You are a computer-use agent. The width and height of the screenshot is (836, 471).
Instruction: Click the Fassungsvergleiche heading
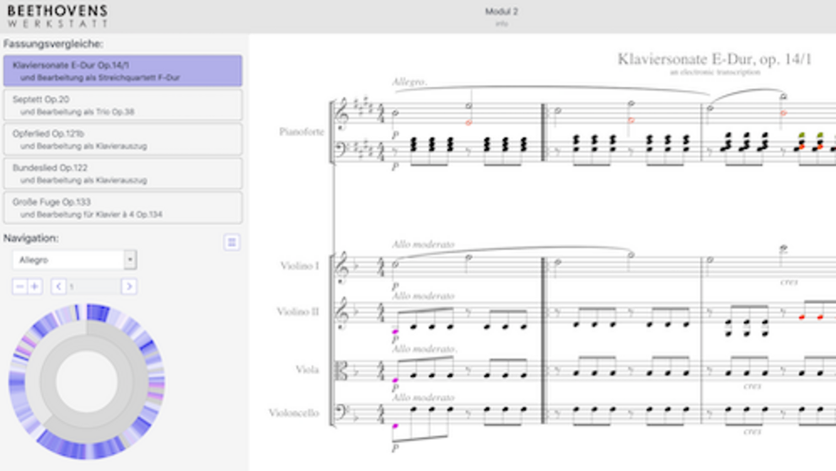tap(53, 44)
